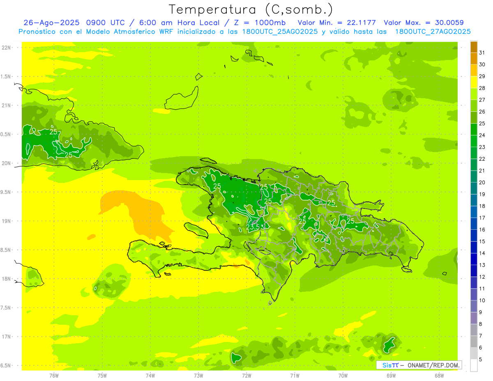This screenshot has width=493, height=381.
Task: Select 'Valor Min. = 22.1177' text
Action: pyautogui.click(x=337, y=23)
